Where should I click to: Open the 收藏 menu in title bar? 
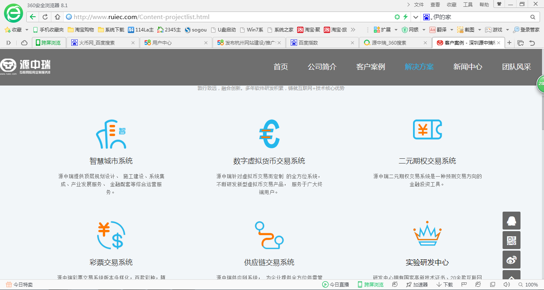(452, 5)
